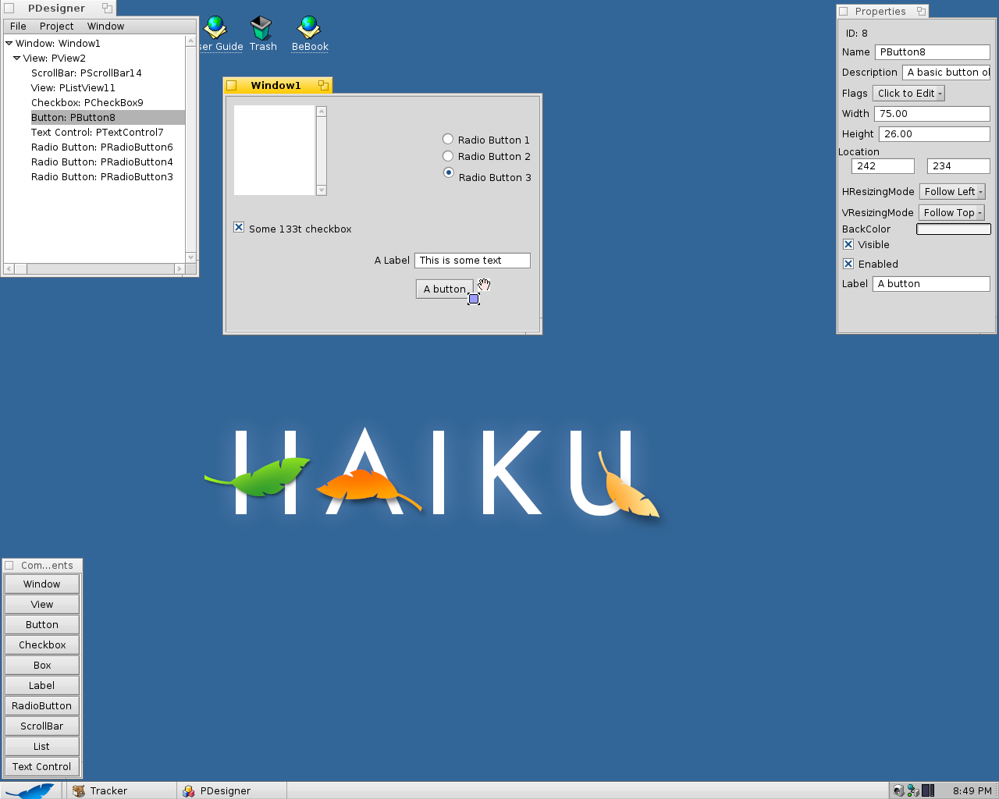
Task: Click the tree's scroll left arrow
Action: pyautogui.click(x=9, y=268)
